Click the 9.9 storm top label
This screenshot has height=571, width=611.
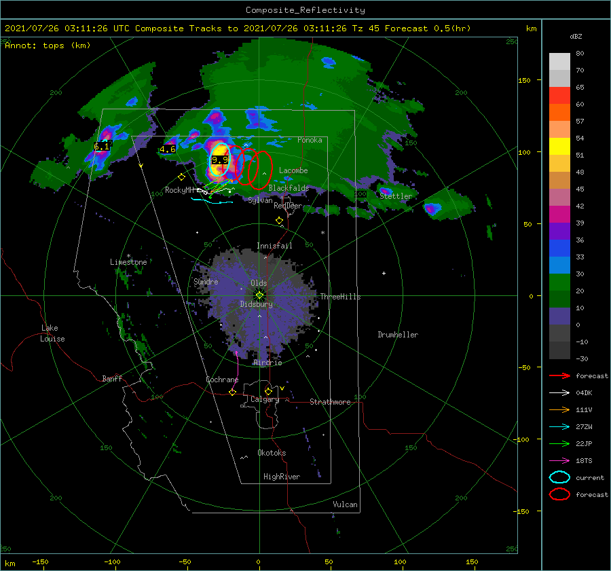tap(220, 160)
